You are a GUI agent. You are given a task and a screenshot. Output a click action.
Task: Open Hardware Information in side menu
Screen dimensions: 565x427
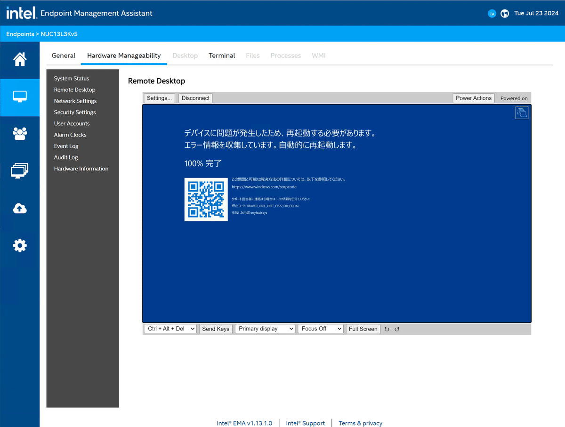pyautogui.click(x=81, y=169)
